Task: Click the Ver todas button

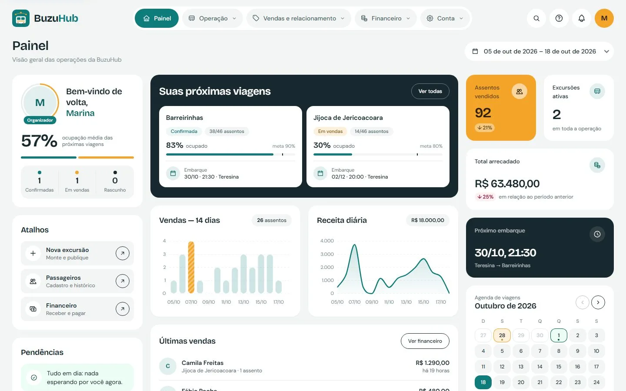Action: 430,91
